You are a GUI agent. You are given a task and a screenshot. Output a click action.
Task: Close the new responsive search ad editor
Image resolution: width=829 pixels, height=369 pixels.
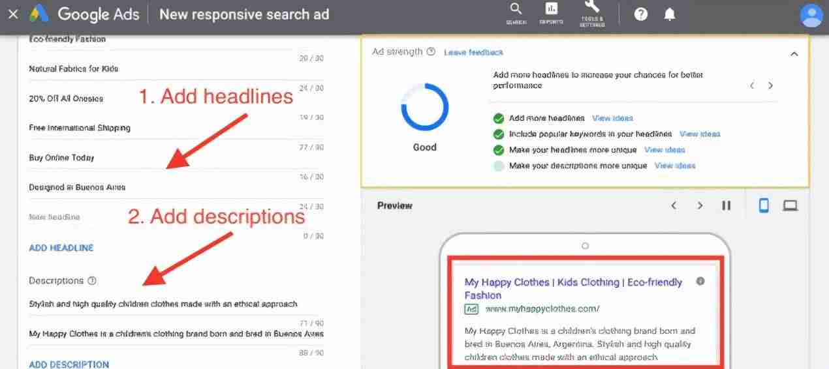(13, 14)
